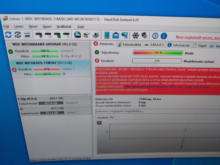
Task: Switch to the Információk tab
Action: (178, 45)
